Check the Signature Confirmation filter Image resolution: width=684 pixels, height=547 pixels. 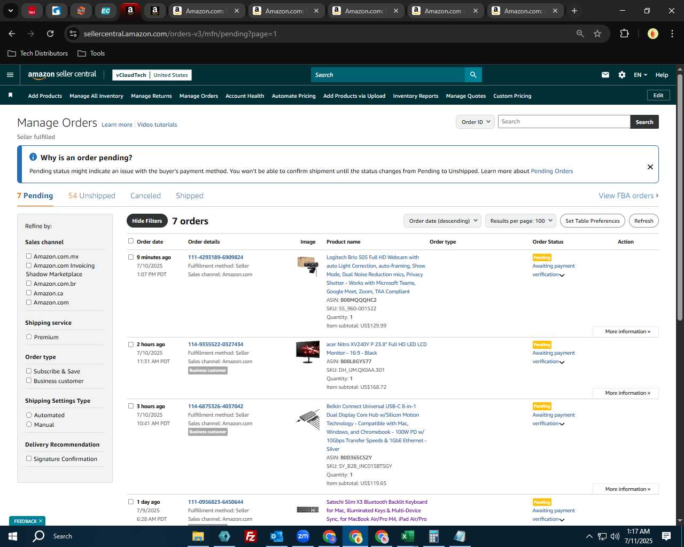[x=29, y=459]
